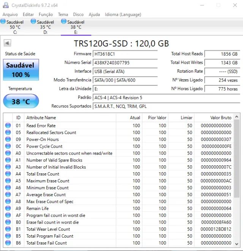Click the CrystalDiskInfo app icon in title bar
This screenshot has width=243, height=251.
(6, 5)
